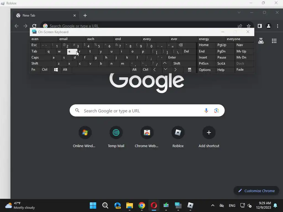Toggle the Insert key on keyboard
Screen dimensions: 283x212
coord(206,57)
